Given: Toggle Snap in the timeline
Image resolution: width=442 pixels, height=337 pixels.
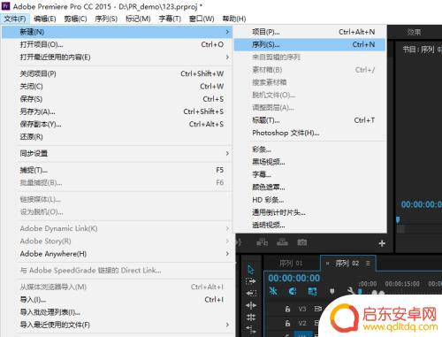Looking at the screenshot, I should [x=293, y=291].
